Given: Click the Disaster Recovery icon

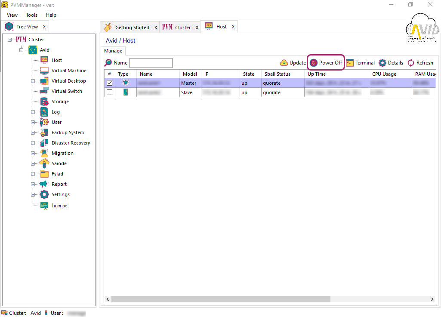Looking at the screenshot, I should pyautogui.click(x=44, y=143).
